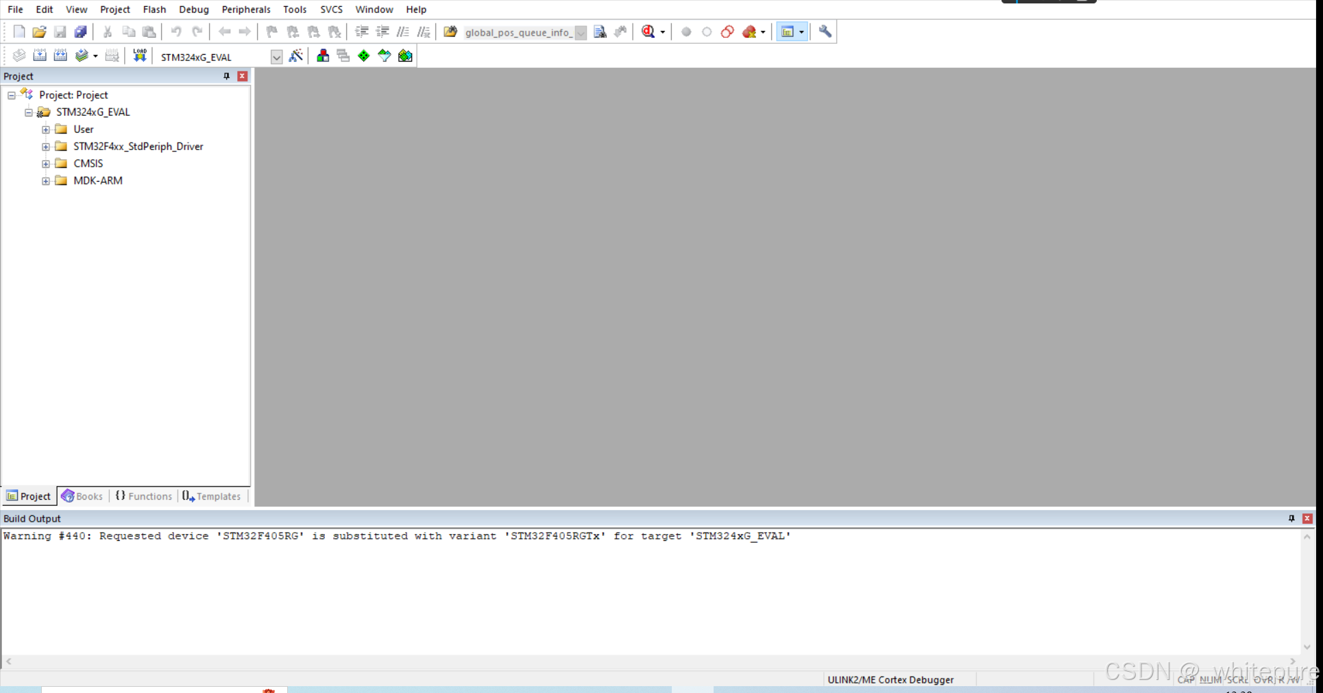Screen dimensions: 1323x693
Task: Open Manage Multi-Project Workspace
Action: point(343,56)
